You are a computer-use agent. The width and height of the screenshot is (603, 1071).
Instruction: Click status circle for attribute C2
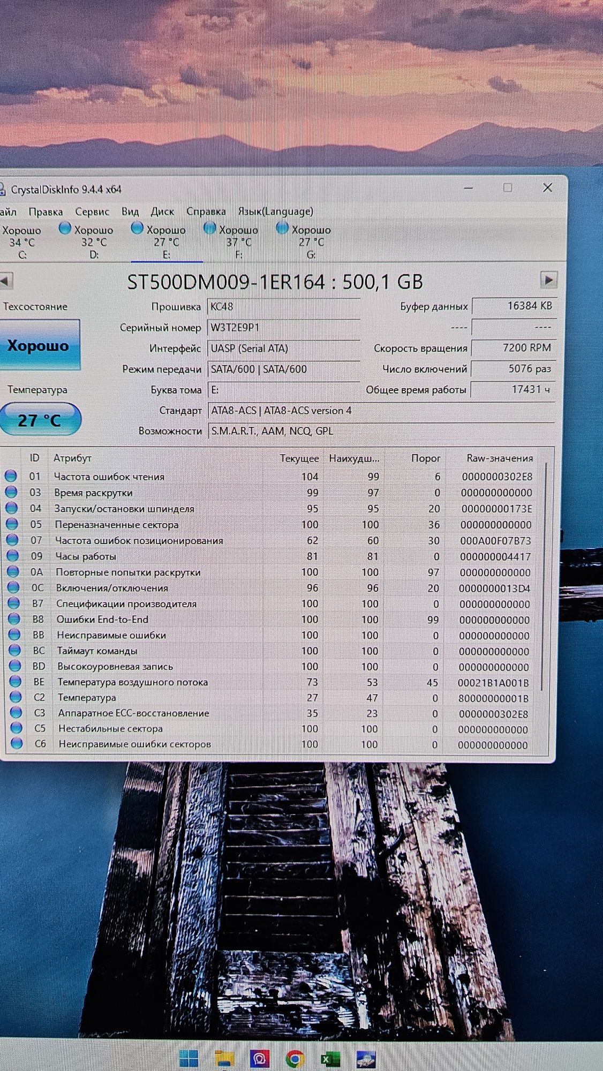click(16, 697)
